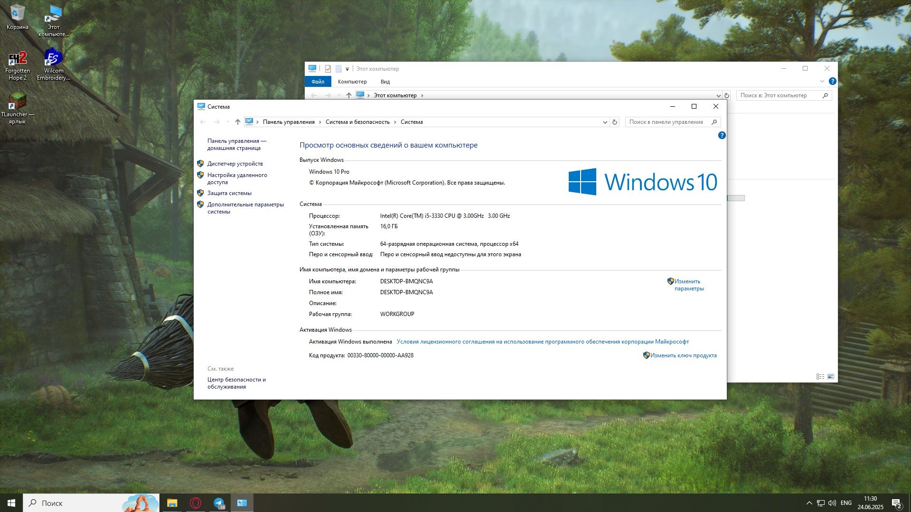The image size is (911, 512).
Task: Refresh Этот компьютер window
Action: pyautogui.click(x=727, y=95)
